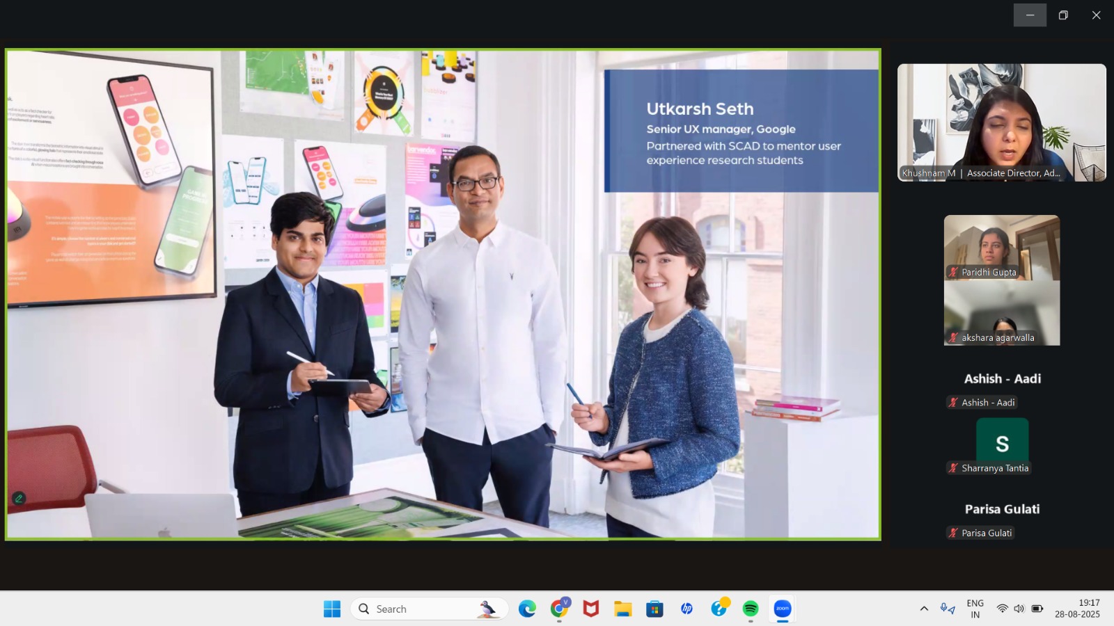This screenshot has width=1114, height=626.
Task: Click the volume speaker icon in system tray
Action: (x=1019, y=609)
